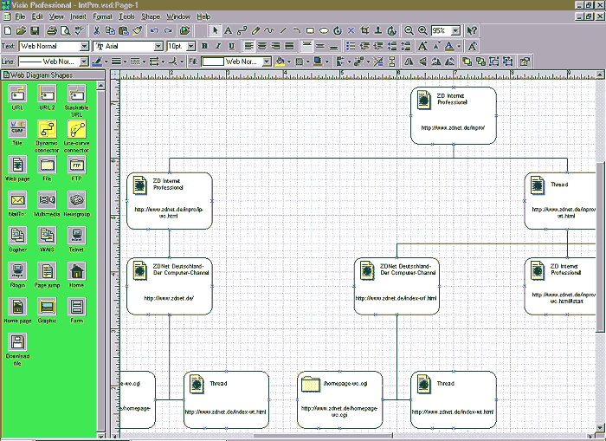Click the Zoom Out magnifier icon
This screenshot has width=606, height=441.
click(409, 30)
